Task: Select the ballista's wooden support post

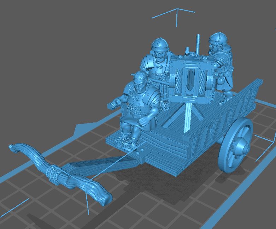Action: click(188, 116)
